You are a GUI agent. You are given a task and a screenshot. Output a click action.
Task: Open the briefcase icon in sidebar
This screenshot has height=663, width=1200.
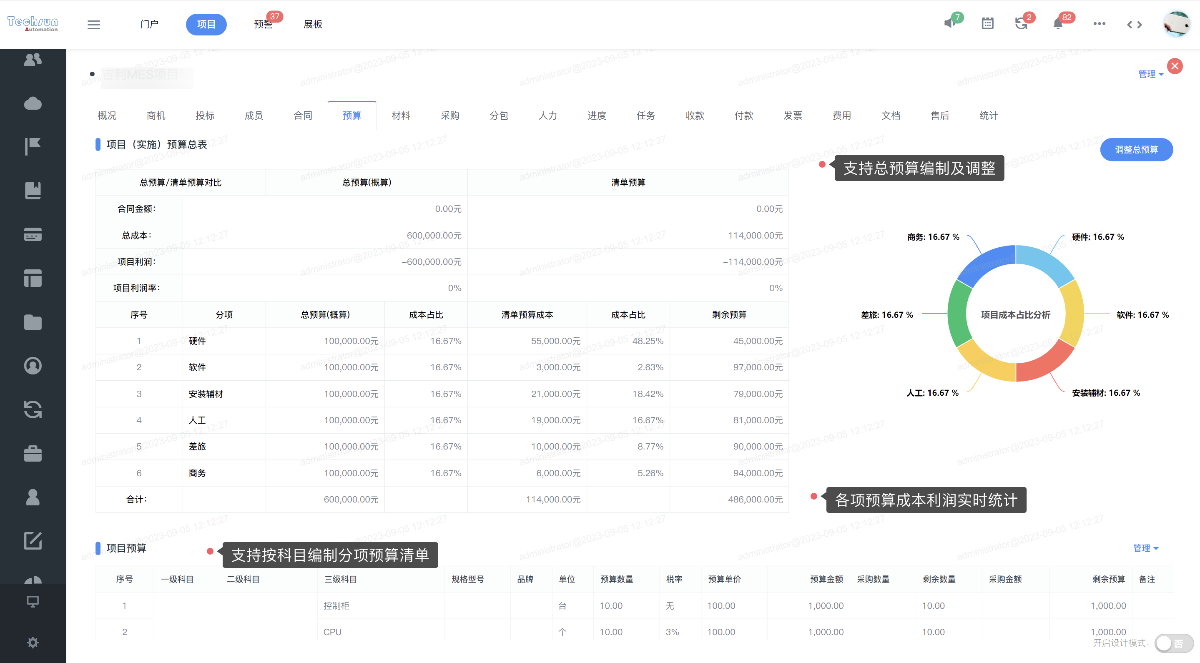click(33, 453)
